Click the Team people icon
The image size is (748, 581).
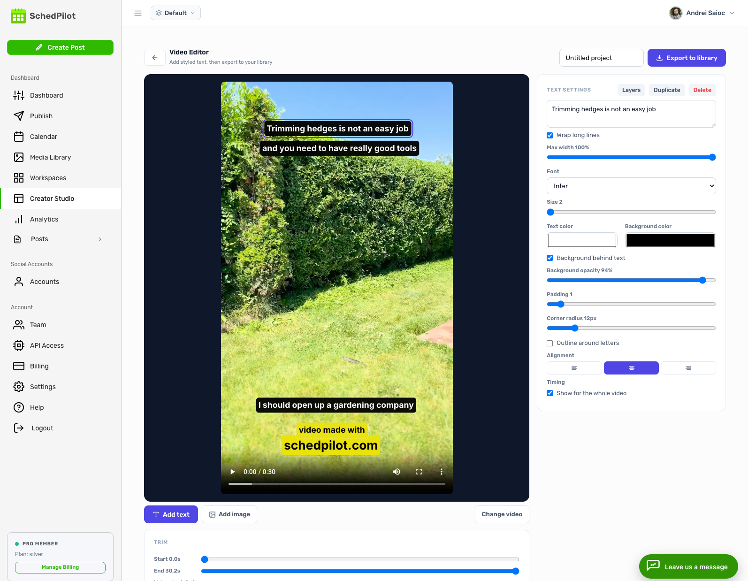pos(19,325)
